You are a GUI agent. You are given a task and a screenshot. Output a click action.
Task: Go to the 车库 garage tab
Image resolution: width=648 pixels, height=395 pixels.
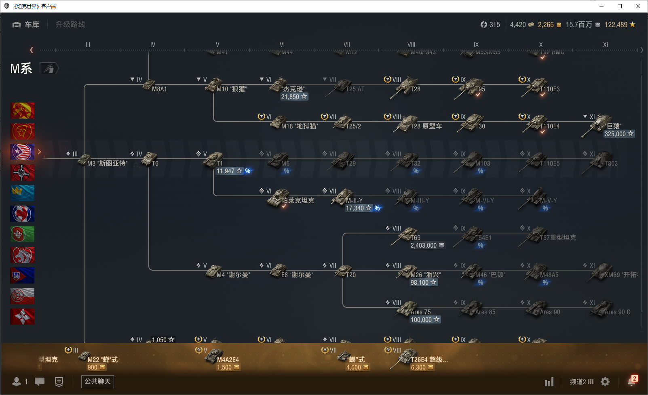pyautogui.click(x=26, y=25)
